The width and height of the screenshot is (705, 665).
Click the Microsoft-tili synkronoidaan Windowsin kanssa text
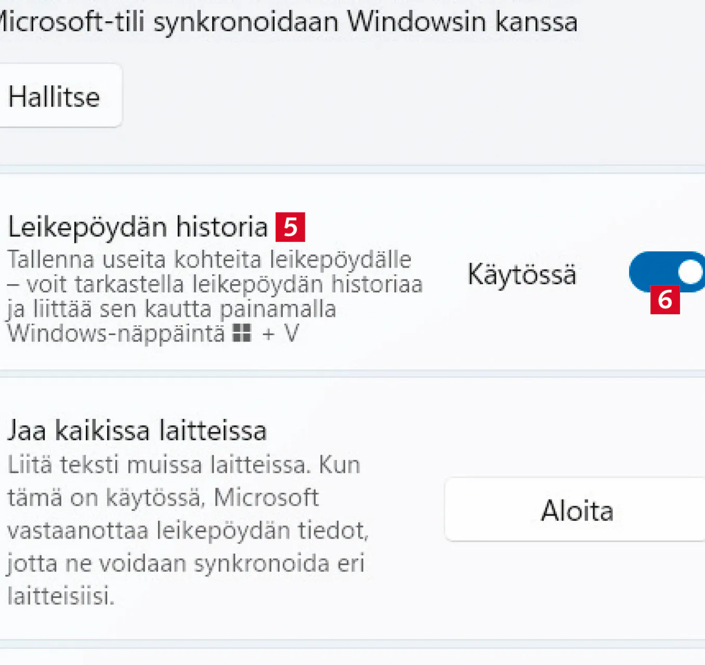click(x=288, y=22)
